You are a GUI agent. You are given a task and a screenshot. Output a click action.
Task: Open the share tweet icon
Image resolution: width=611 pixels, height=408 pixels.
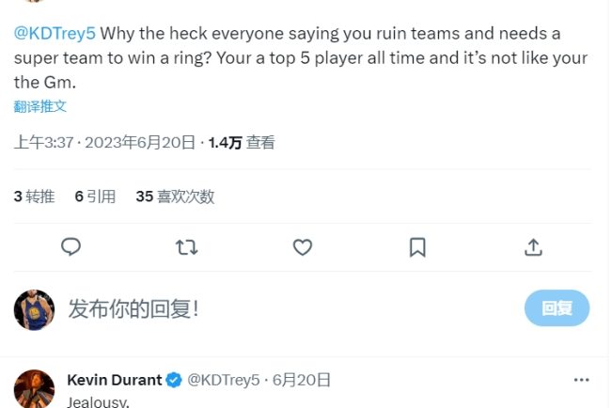pyautogui.click(x=533, y=247)
